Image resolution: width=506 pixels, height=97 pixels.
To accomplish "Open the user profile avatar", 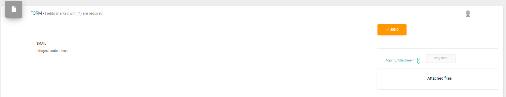I will point(468,14).
